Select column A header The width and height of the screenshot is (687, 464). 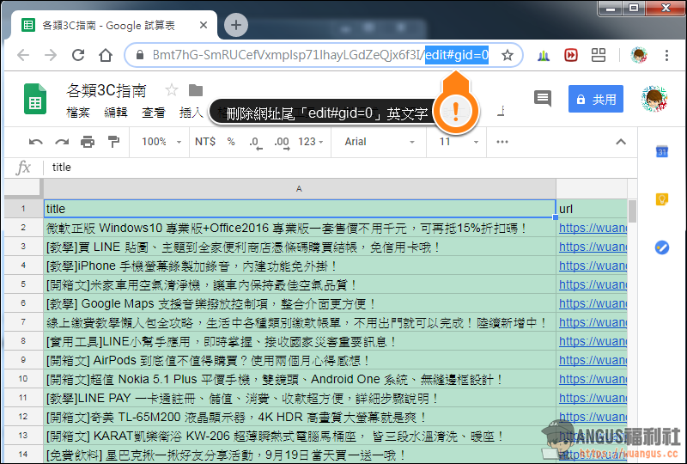299,188
